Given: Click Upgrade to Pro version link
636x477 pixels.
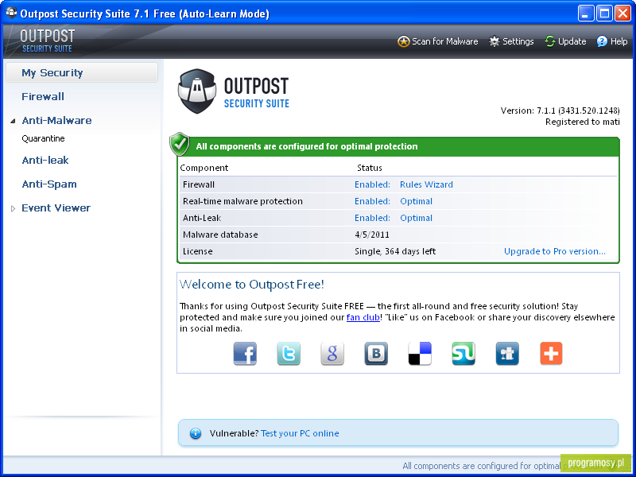Looking at the screenshot, I should pyautogui.click(x=554, y=251).
